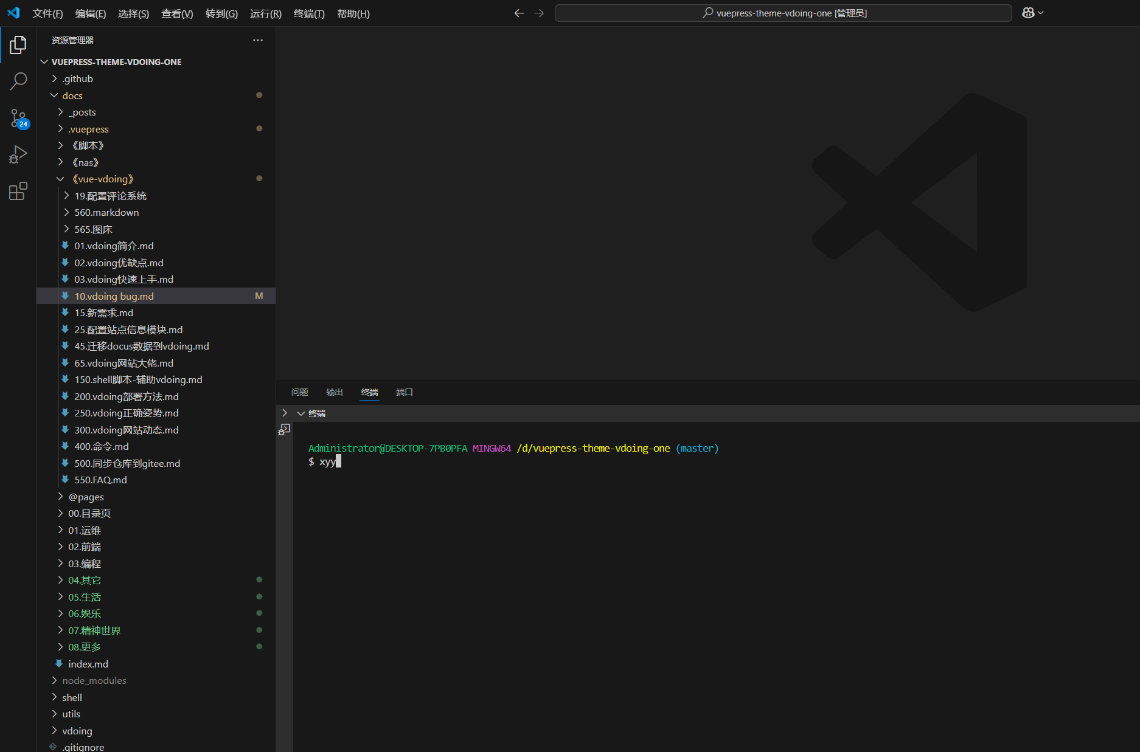This screenshot has width=1140, height=752.
Task: Open 25.配置站点信息模块.md file
Action: click(156, 329)
